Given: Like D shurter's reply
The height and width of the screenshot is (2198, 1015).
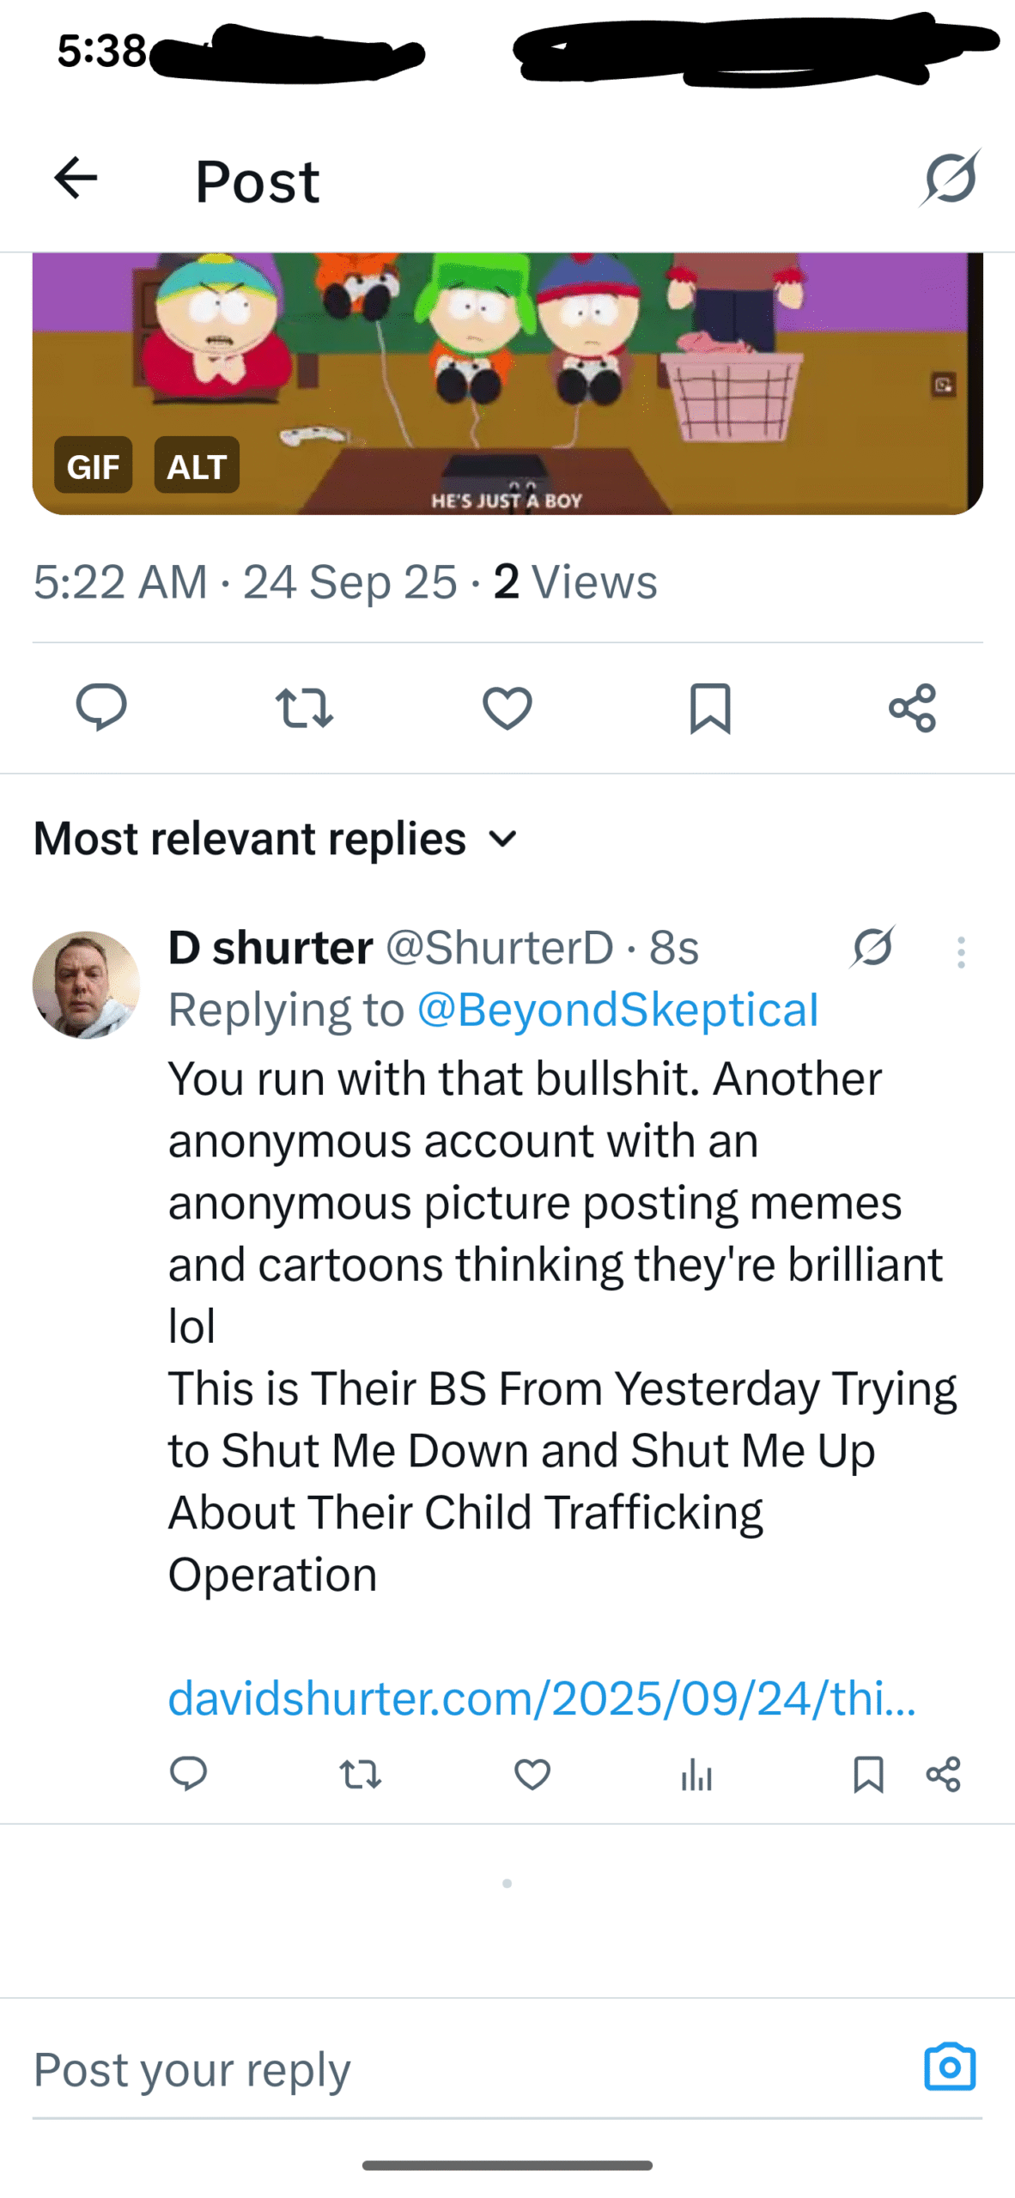Looking at the screenshot, I should pyautogui.click(x=532, y=1774).
